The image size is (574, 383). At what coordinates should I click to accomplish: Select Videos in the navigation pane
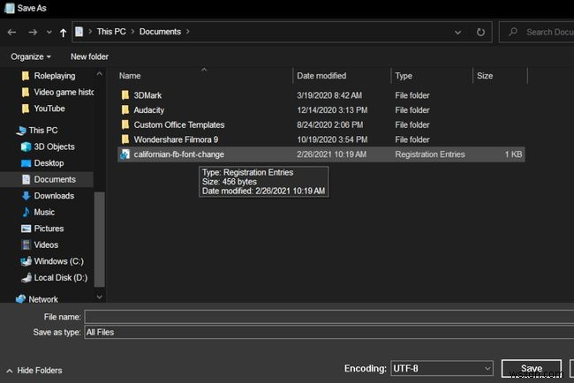[x=40, y=244]
